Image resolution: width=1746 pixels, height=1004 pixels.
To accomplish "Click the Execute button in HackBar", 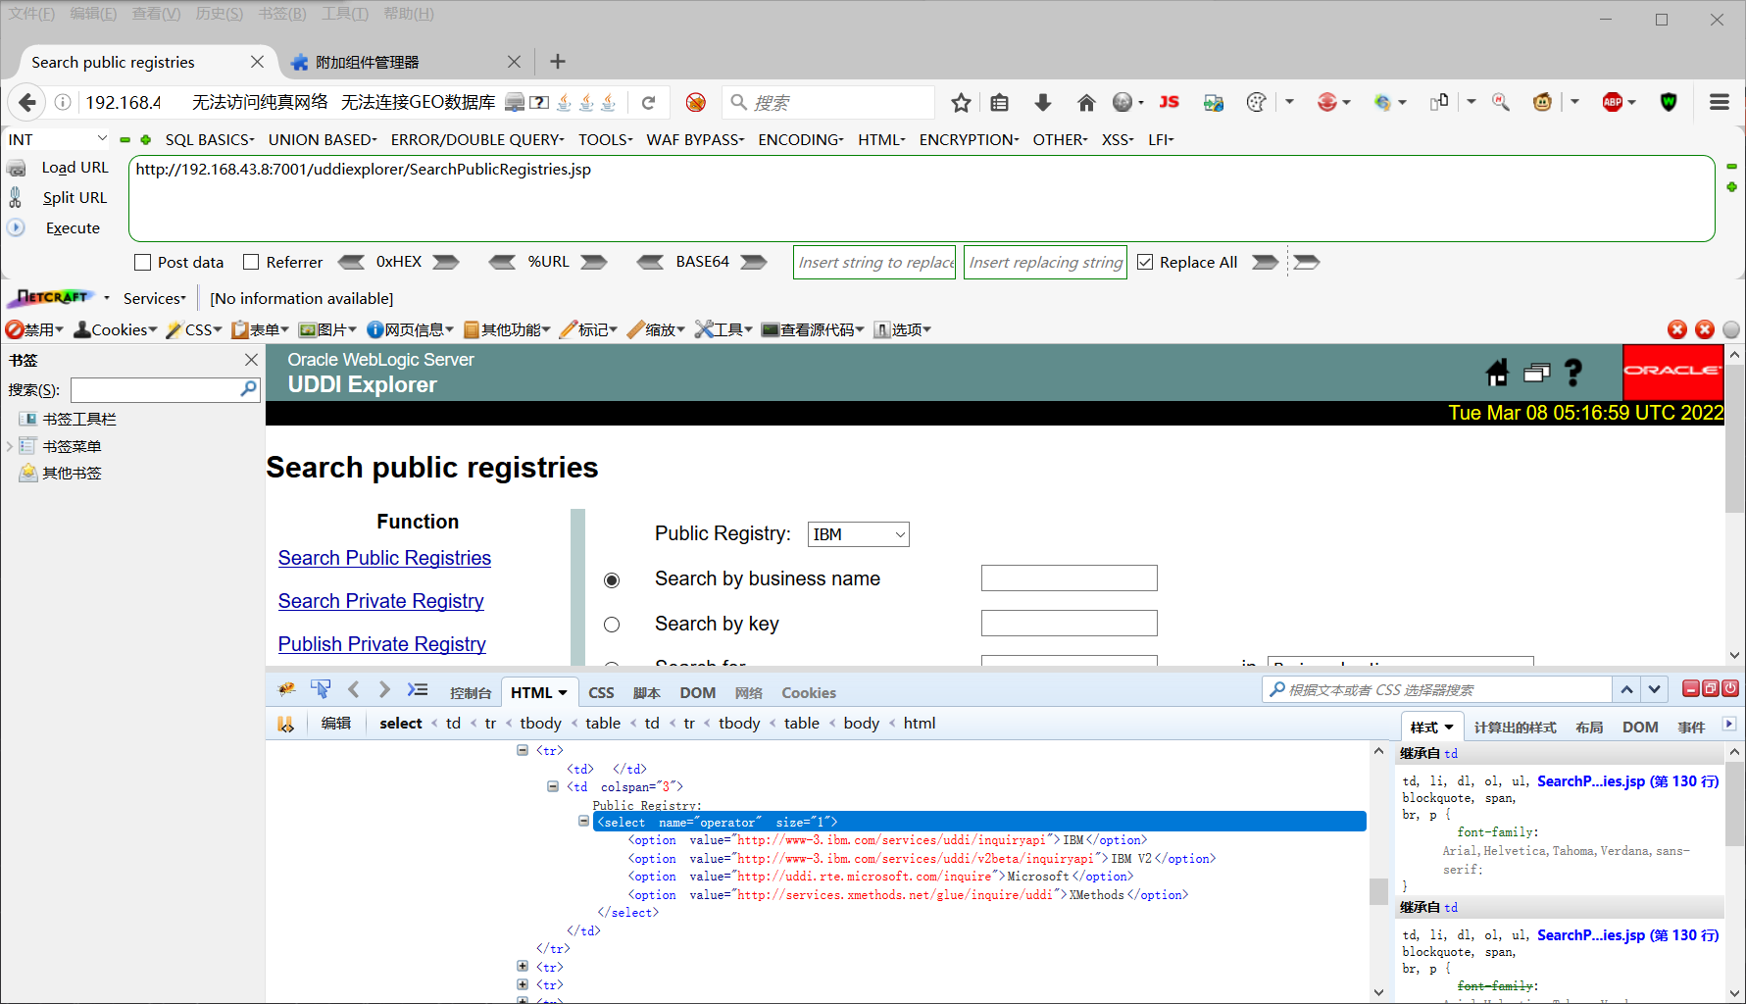I will click(x=72, y=227).
